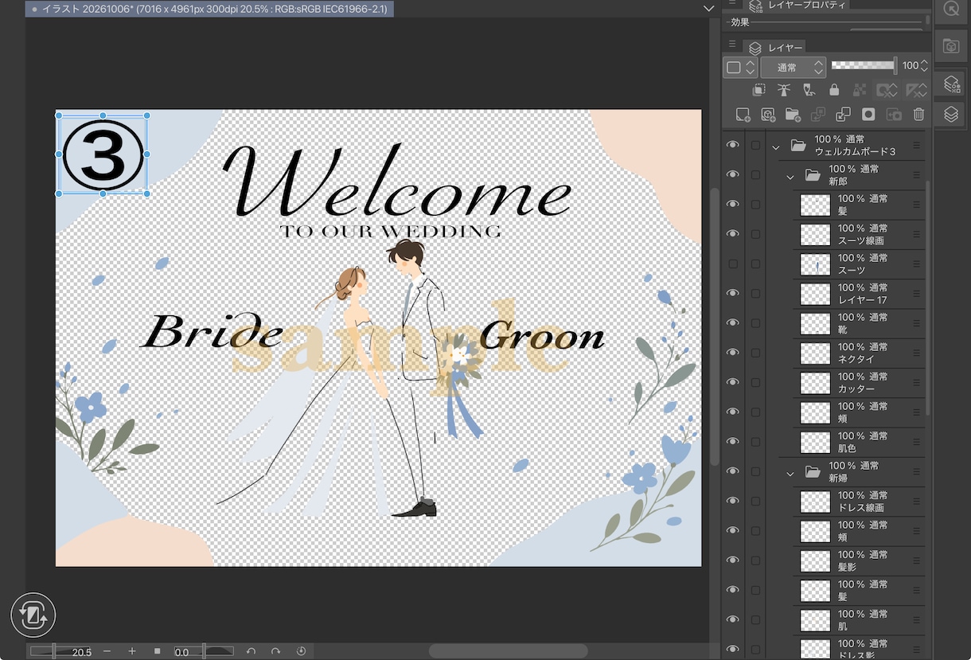
Task: Select the 肌色 layer
Action: pos(860,442)
